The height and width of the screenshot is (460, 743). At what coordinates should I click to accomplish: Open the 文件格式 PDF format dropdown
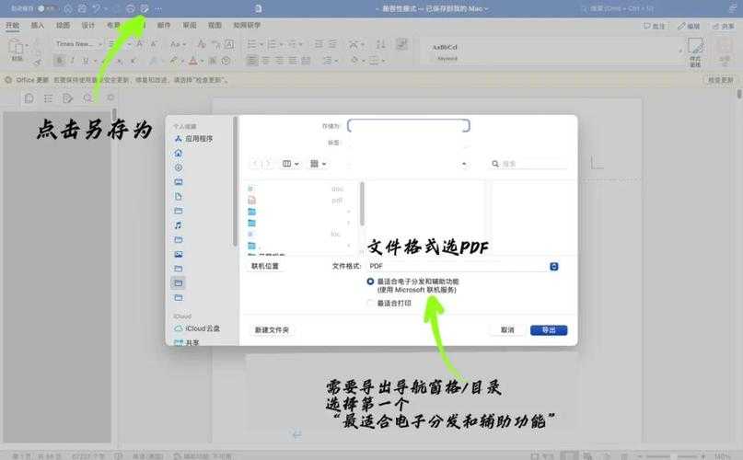(x=553, y=266)
